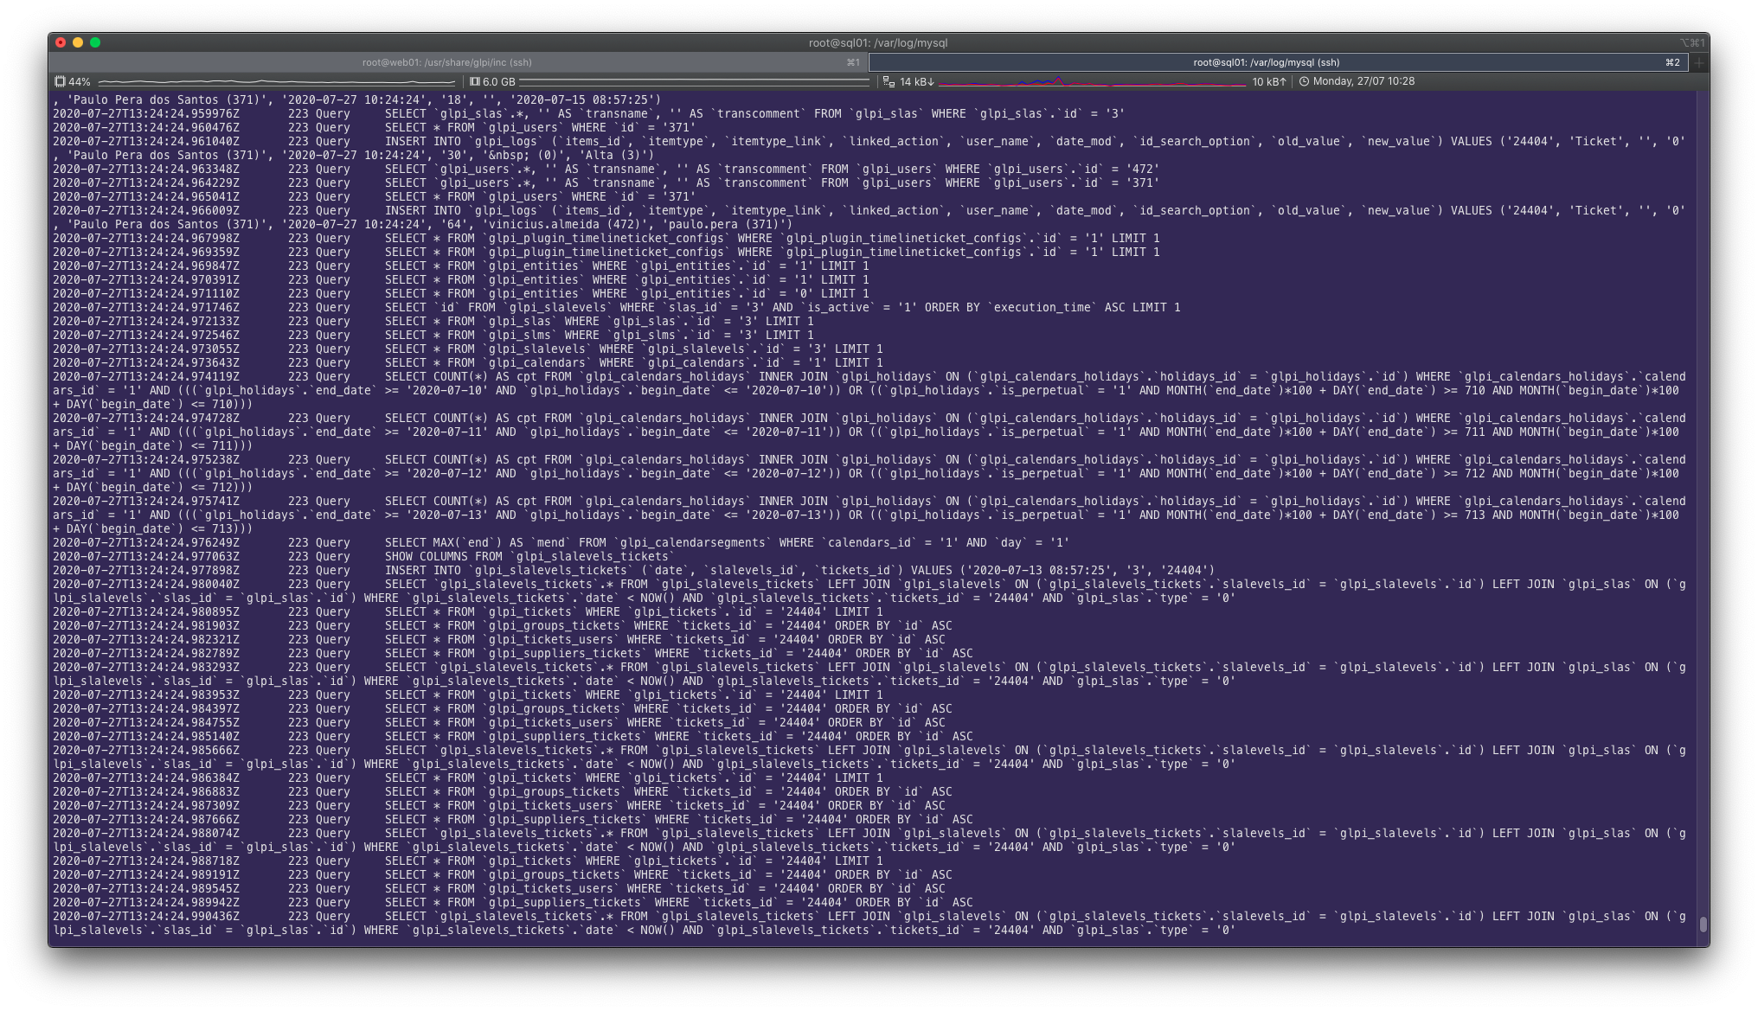Click the 'FROM `glpi_calendars`' query line
The width and height of the screenshot is (1758, 1011).
click(633, 362)
